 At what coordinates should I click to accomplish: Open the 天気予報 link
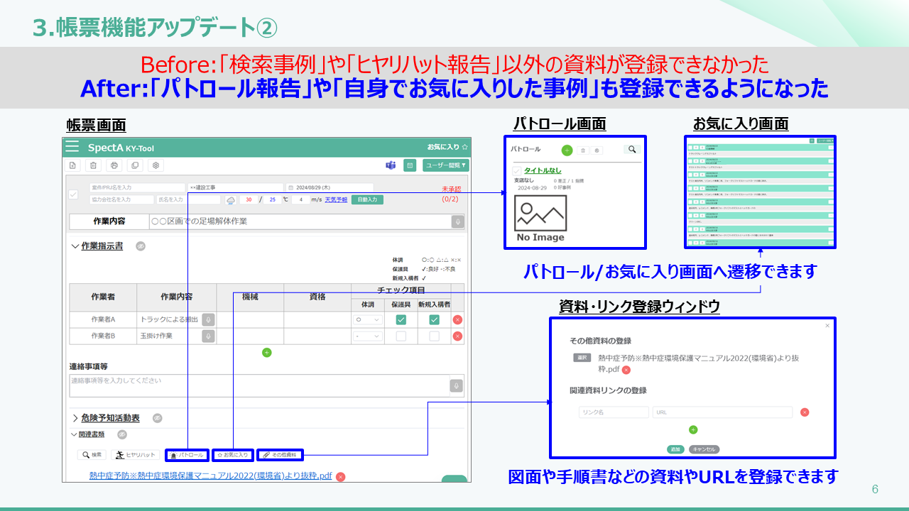coord(336,200)
